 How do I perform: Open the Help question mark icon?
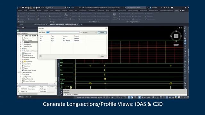172,8
